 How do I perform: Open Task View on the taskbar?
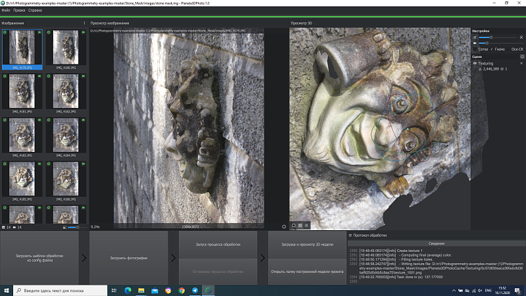pos(114,290)
